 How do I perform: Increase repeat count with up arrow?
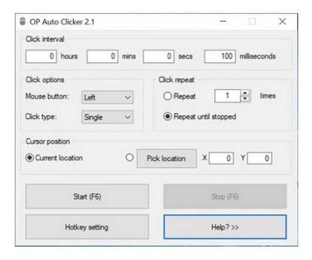pos(245,93)
